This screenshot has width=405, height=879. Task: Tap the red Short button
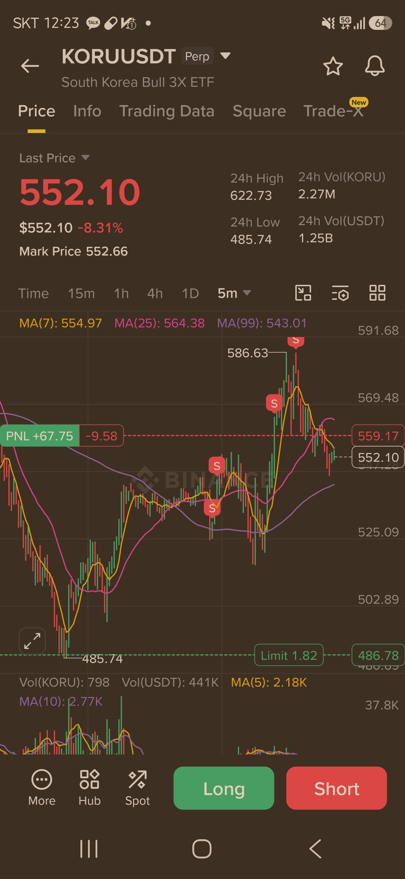[x=337, y=788]
